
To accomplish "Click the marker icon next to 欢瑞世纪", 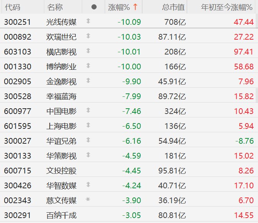I will pos(88,36).
